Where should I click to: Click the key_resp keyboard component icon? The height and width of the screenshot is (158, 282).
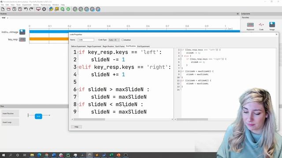[22, 39]
